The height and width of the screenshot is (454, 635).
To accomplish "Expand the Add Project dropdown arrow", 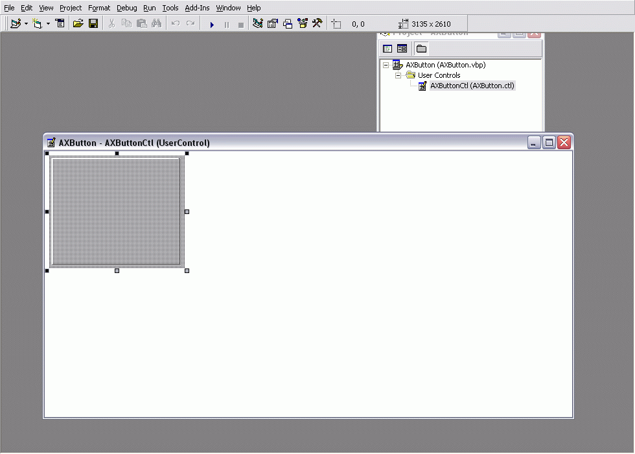I will point(26,23).
